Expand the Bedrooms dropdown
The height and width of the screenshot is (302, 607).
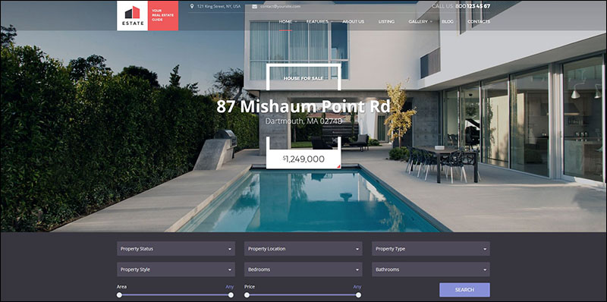(x=303, y=269)
